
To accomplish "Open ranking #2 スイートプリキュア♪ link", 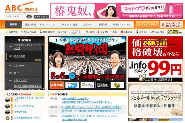I will point(25,106).
